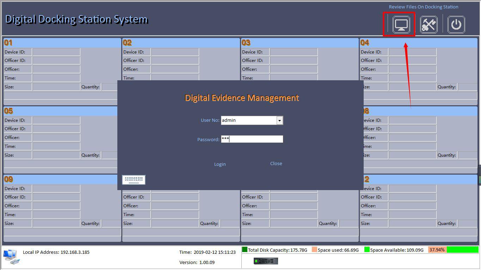The width and height of the screenshot is (481, 270).
Task: Click the Login button
Action: (220, 164)
